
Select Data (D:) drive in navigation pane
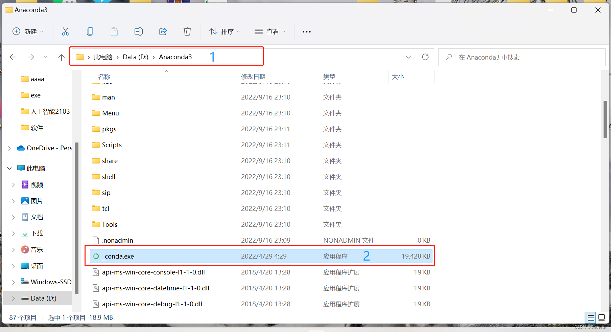[44, 298]
